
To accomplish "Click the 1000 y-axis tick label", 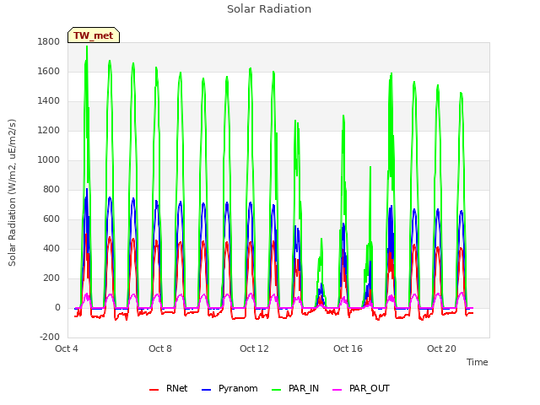I will (49, 159).
